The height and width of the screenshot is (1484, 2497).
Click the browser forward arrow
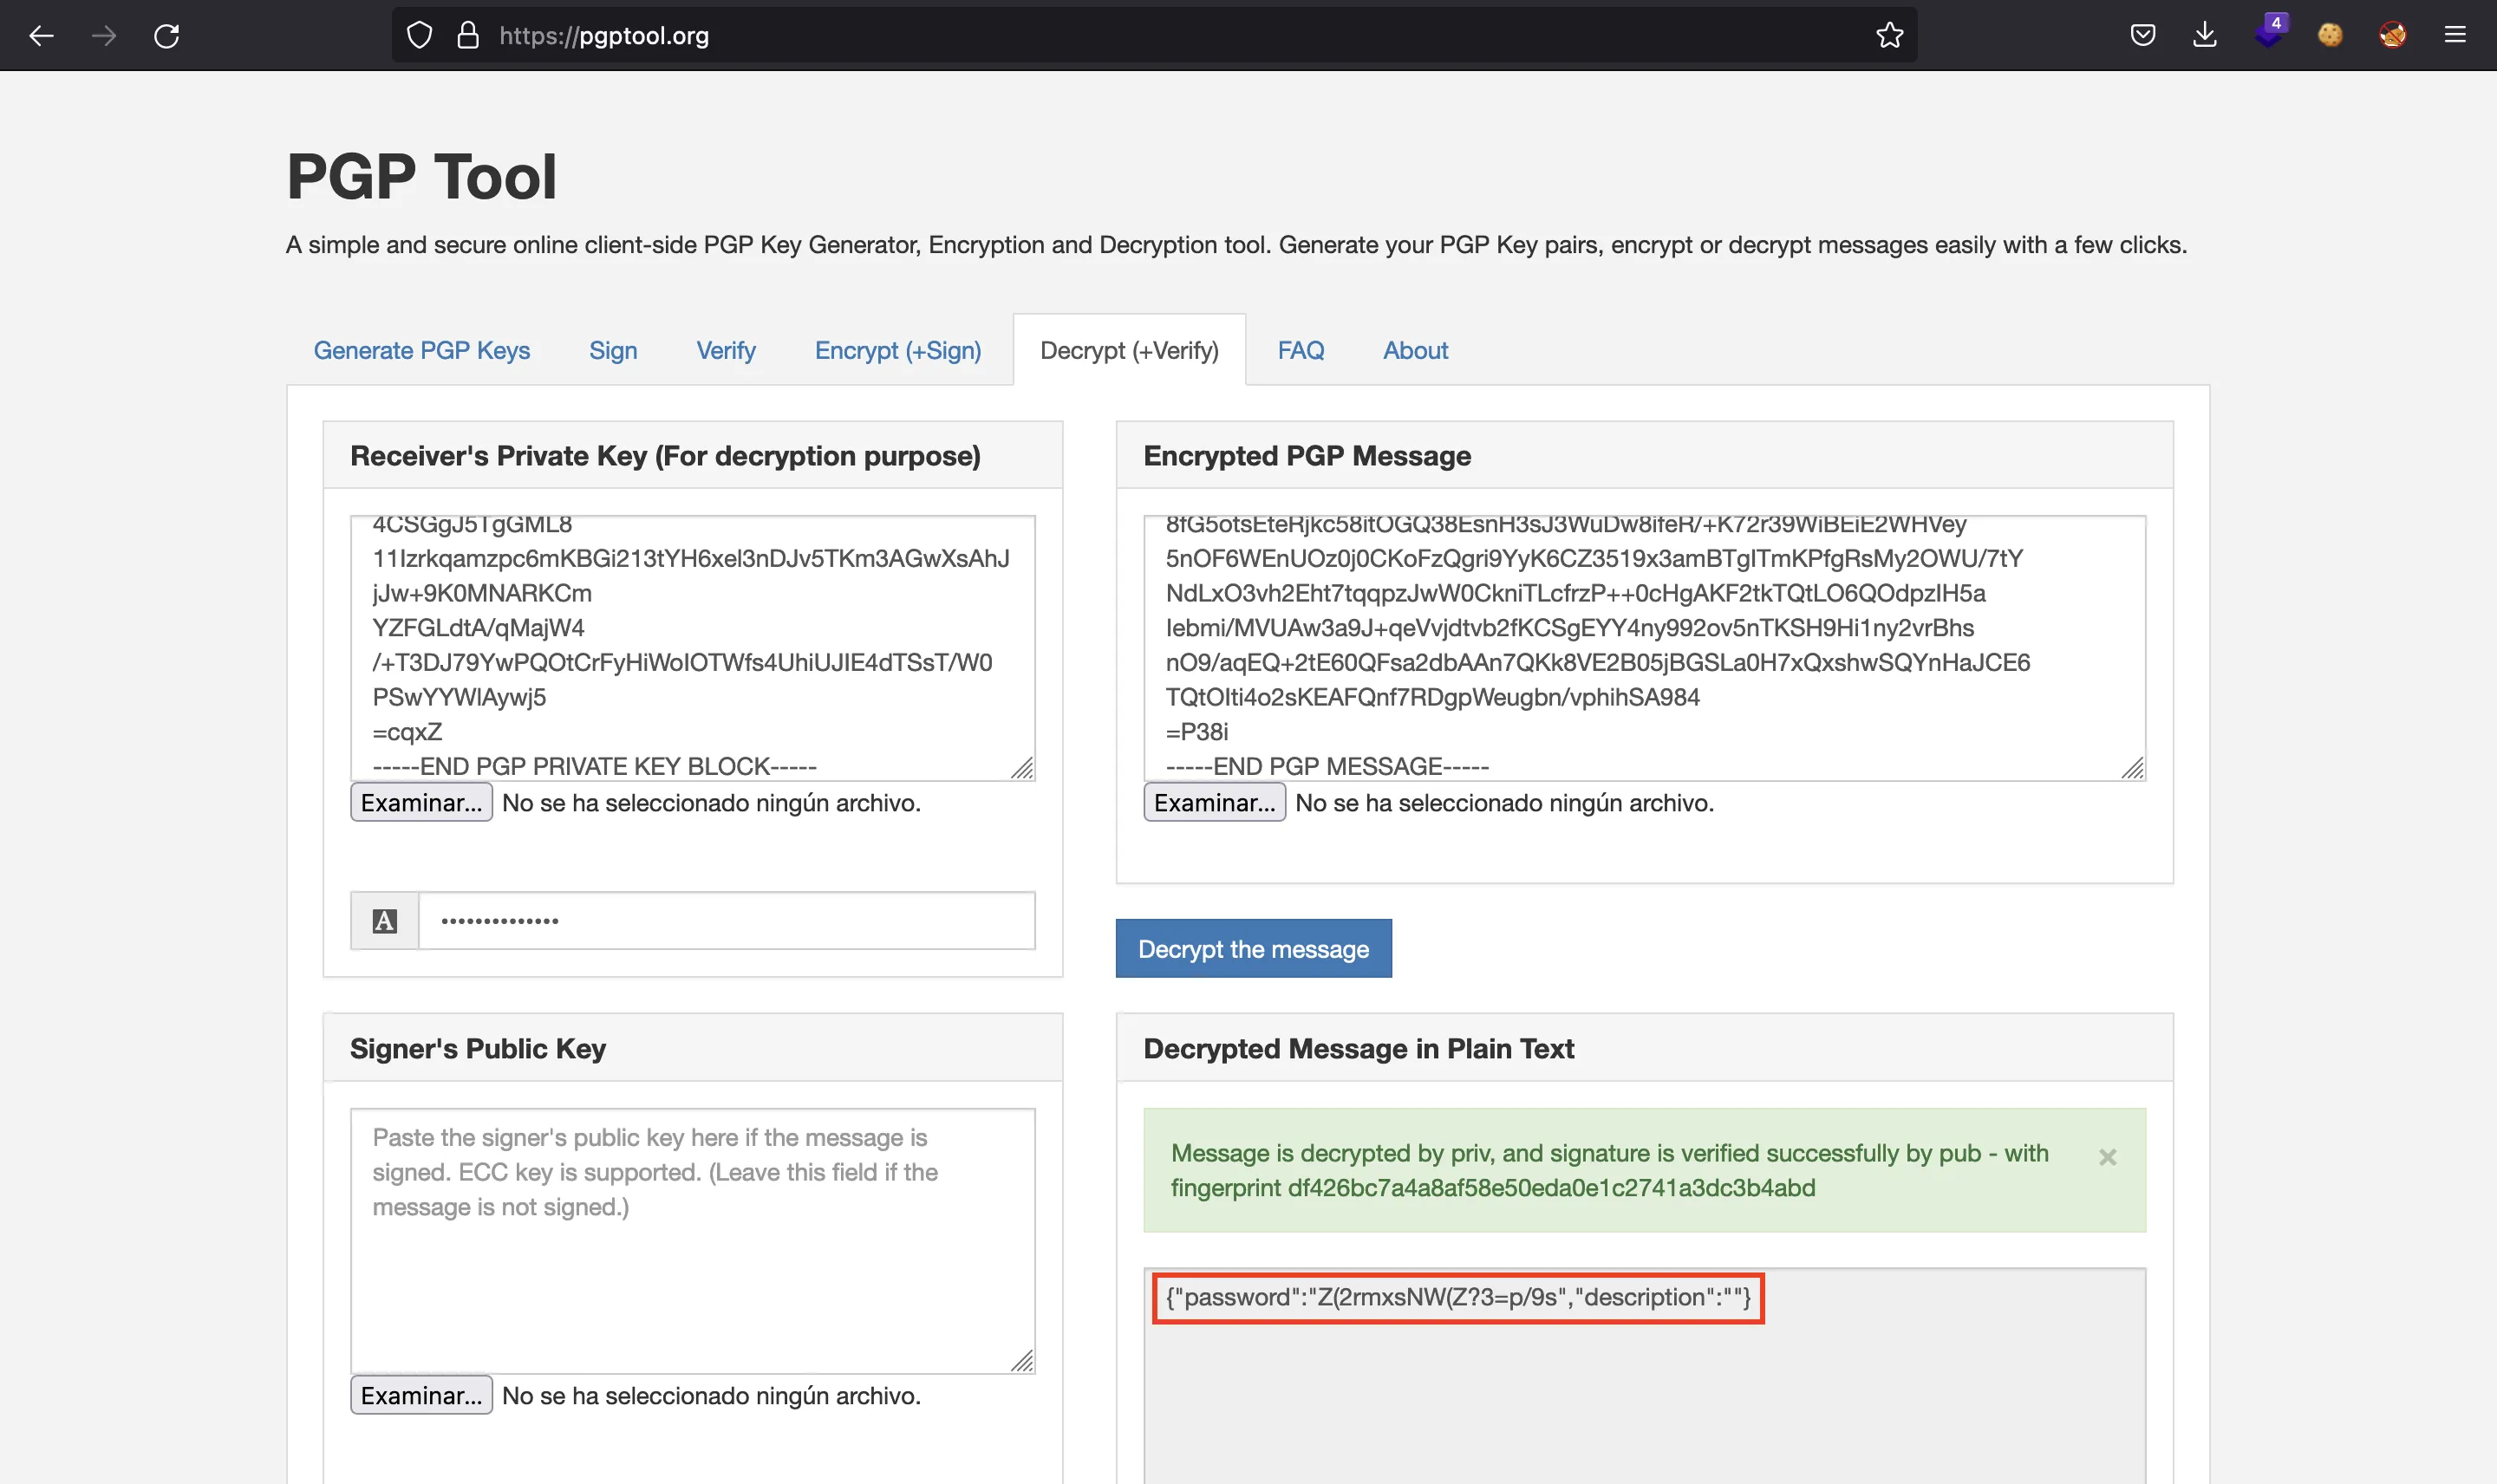[104, 36]
